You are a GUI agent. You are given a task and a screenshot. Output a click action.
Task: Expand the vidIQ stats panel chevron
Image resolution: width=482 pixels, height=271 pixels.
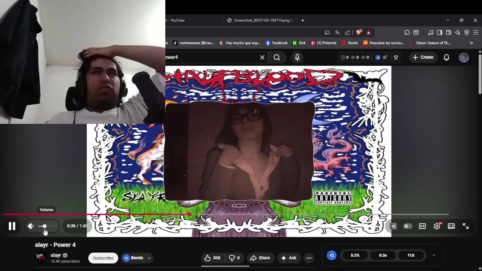434,255
